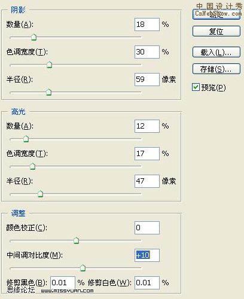The image size is (244, 299).
Task: Click the 颜色校正 value field
Action: pyautogui.click(x=147, y=228)
